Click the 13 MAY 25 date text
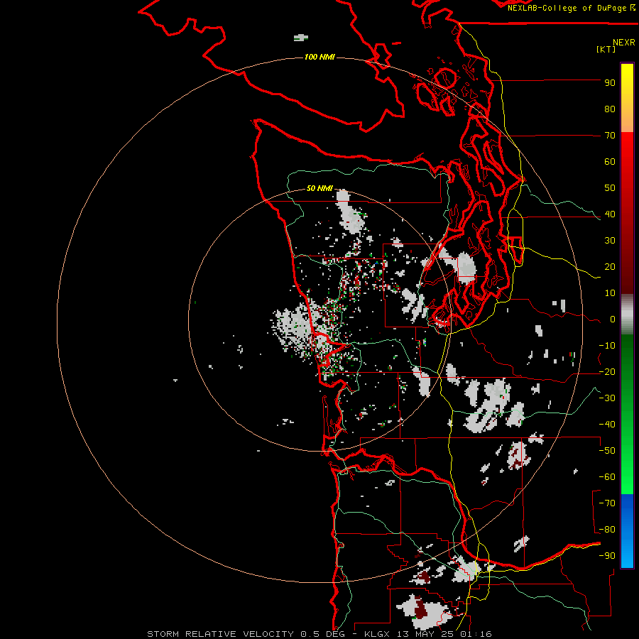The image size is (639, 639). (x=426, y=634)
